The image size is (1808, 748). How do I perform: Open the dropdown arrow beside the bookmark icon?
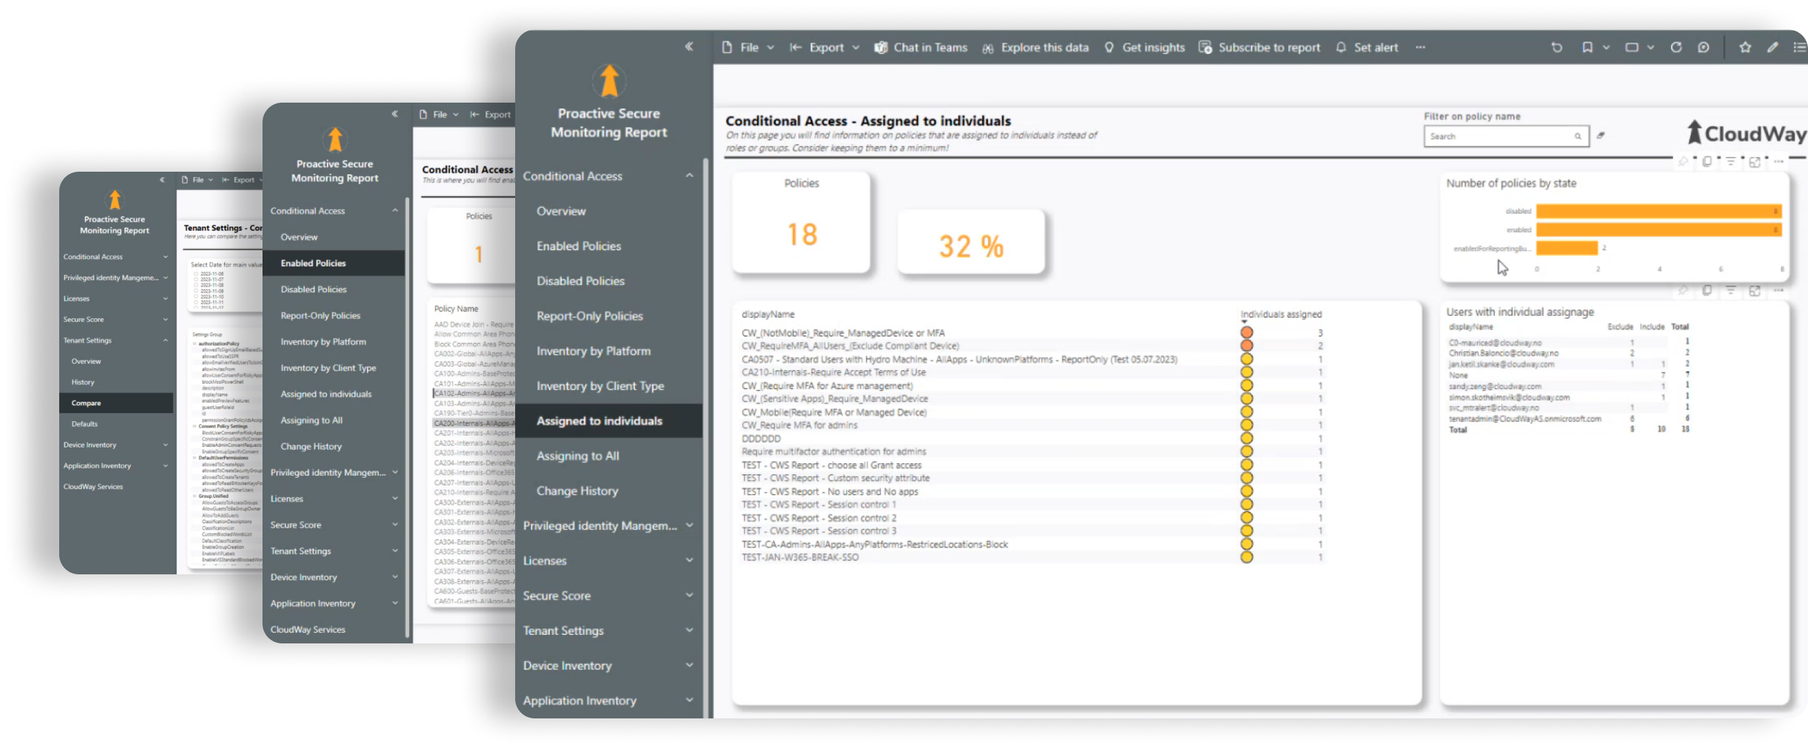[1606, 48]
